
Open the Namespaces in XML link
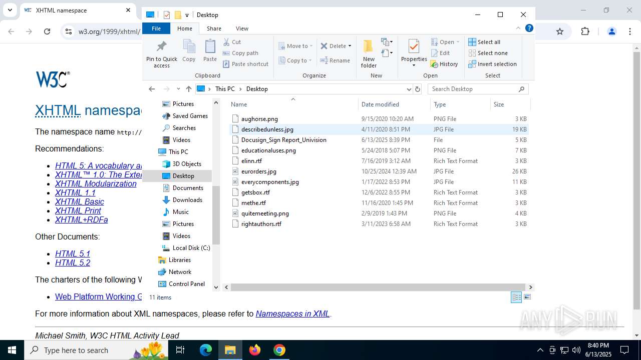tap(292, 313)
